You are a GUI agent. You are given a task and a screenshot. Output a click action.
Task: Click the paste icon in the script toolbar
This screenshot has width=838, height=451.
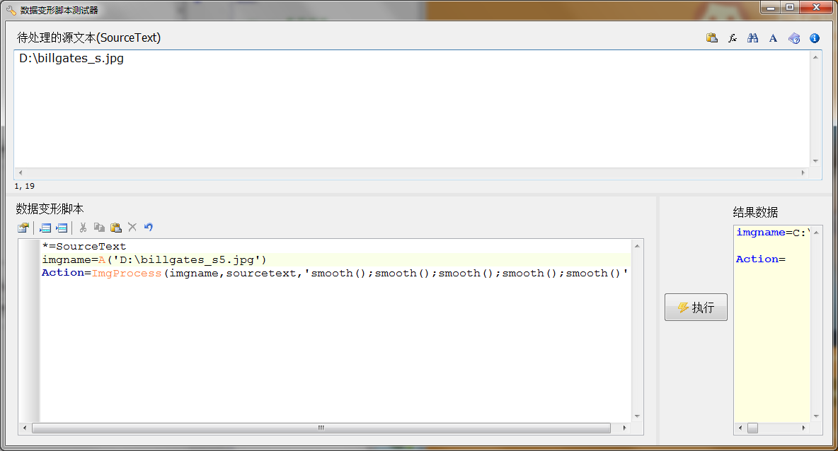click(115, 228)
